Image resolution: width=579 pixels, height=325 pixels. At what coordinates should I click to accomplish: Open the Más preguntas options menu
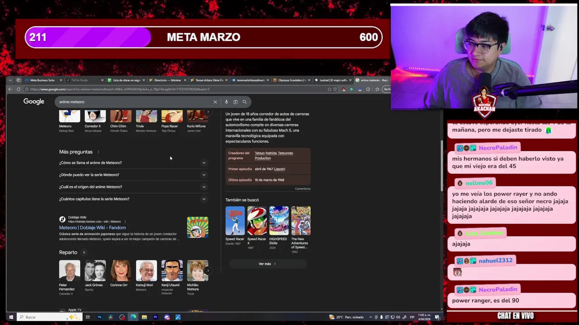coord(98,152)
